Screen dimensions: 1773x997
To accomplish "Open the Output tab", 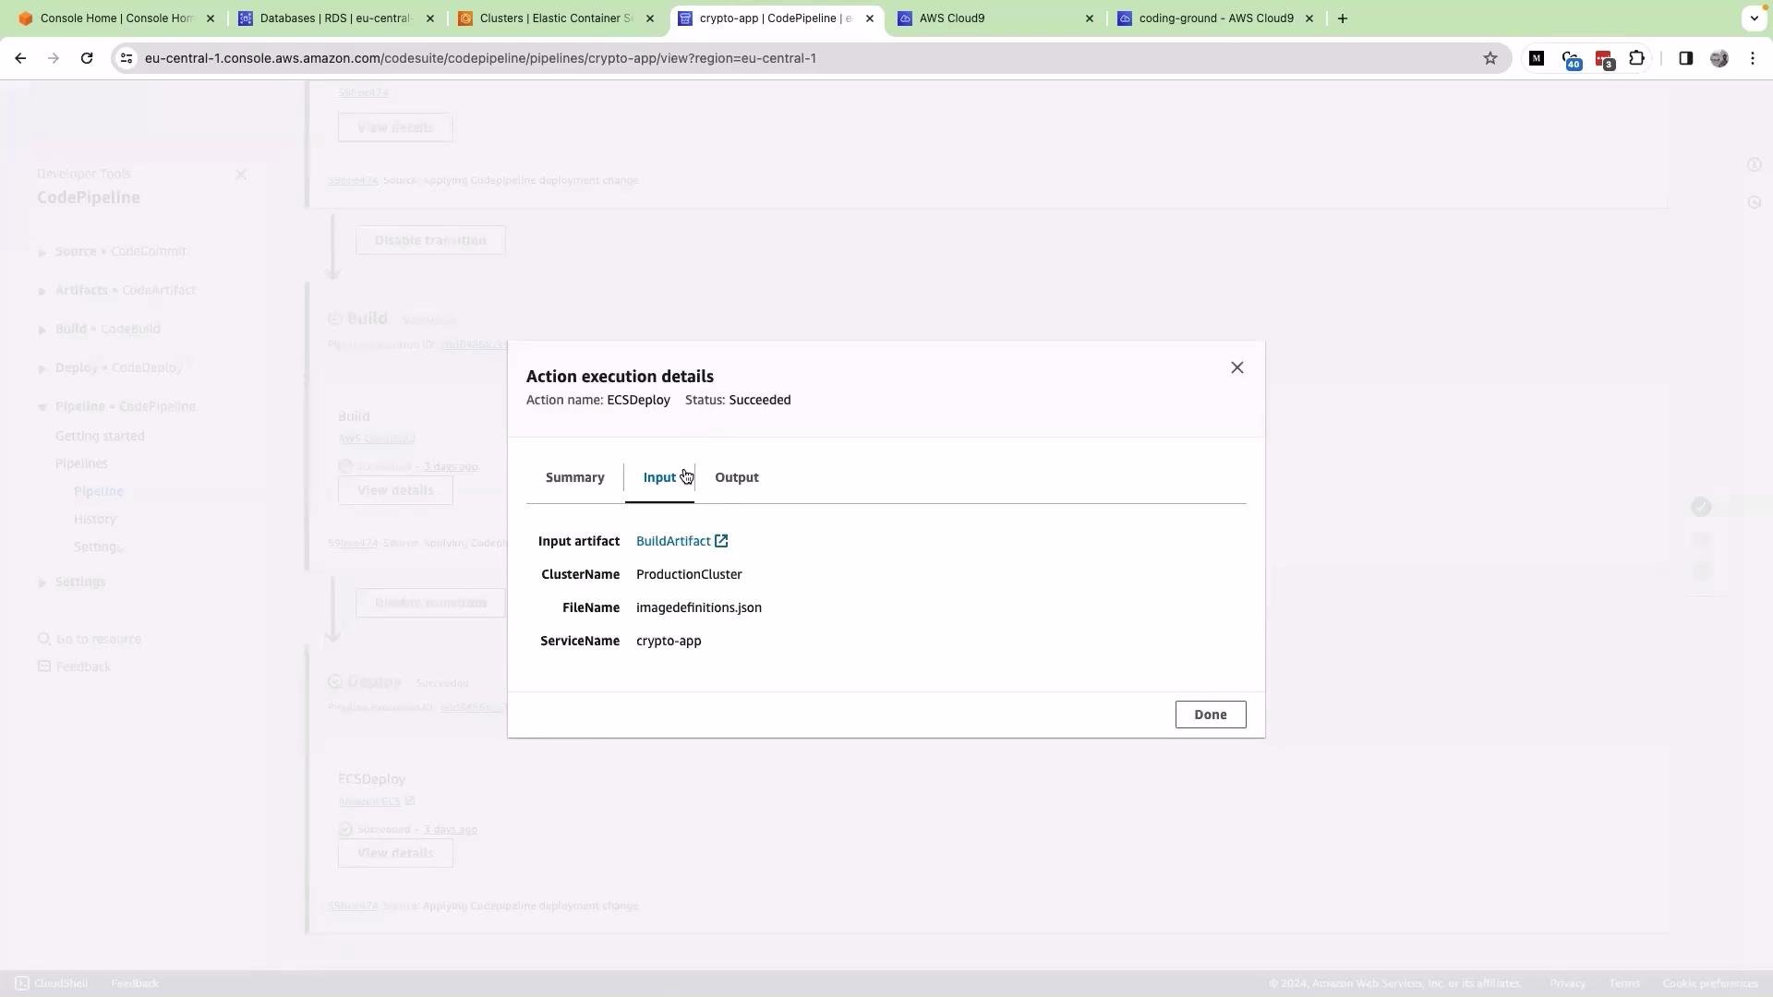I will click(737, 477).
